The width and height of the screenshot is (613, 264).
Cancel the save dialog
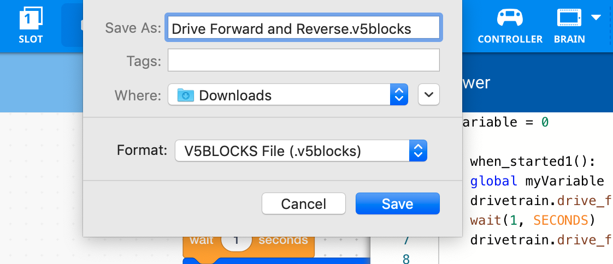point(303,204)
